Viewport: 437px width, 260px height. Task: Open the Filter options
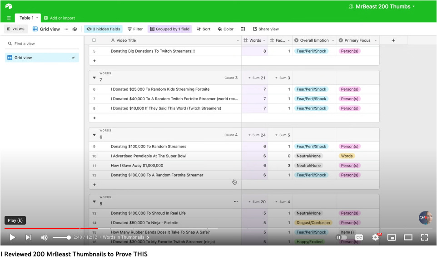coord(135,29)
